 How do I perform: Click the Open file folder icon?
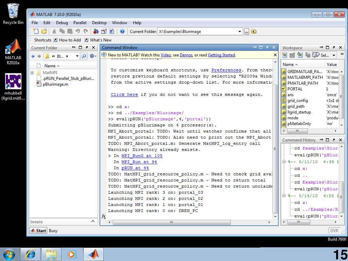click(x=44, y=31)
